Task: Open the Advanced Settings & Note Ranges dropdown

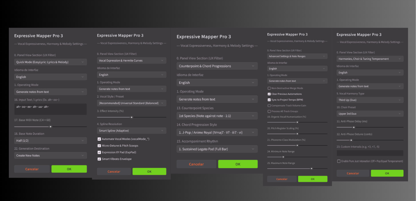Action: 297,56
